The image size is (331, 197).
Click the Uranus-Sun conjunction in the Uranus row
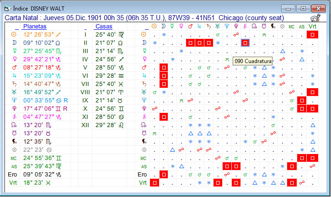click(155, 92)
